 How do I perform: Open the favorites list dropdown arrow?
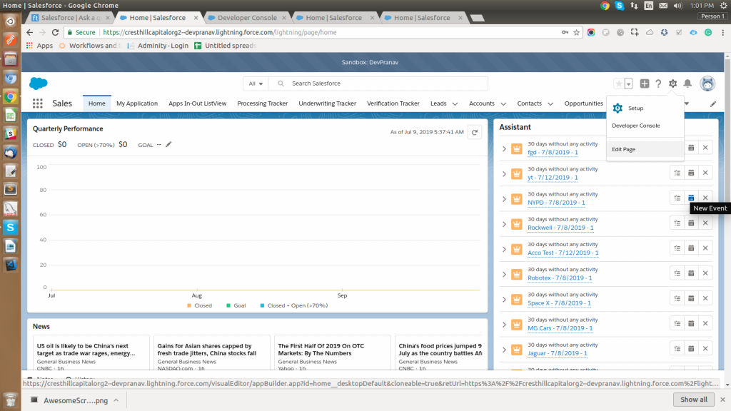[x=628, y=83]
